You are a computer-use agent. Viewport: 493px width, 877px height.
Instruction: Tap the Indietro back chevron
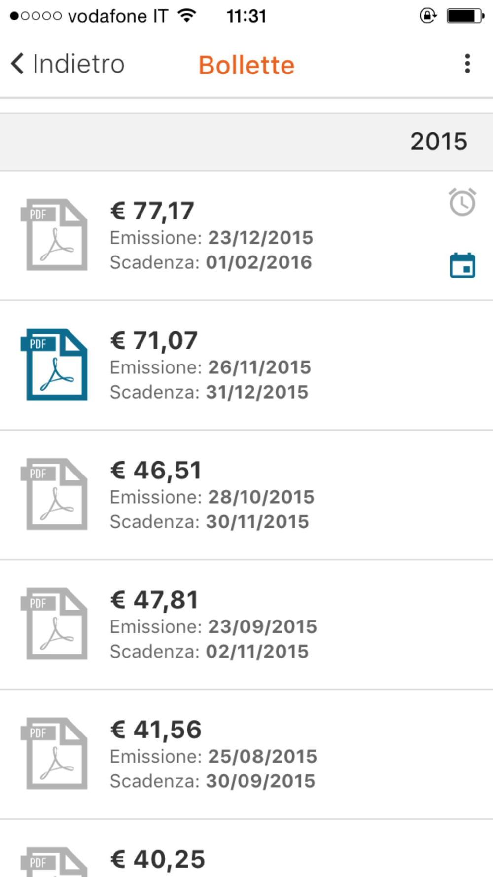coord(17,64)
